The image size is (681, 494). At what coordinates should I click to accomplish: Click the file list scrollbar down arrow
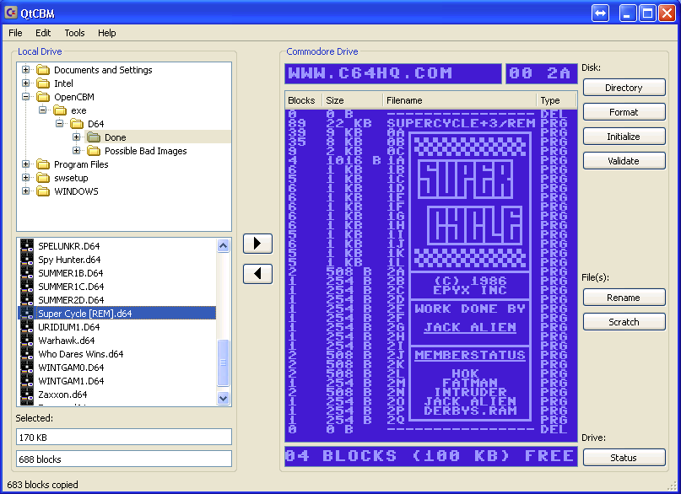point(224,398)
